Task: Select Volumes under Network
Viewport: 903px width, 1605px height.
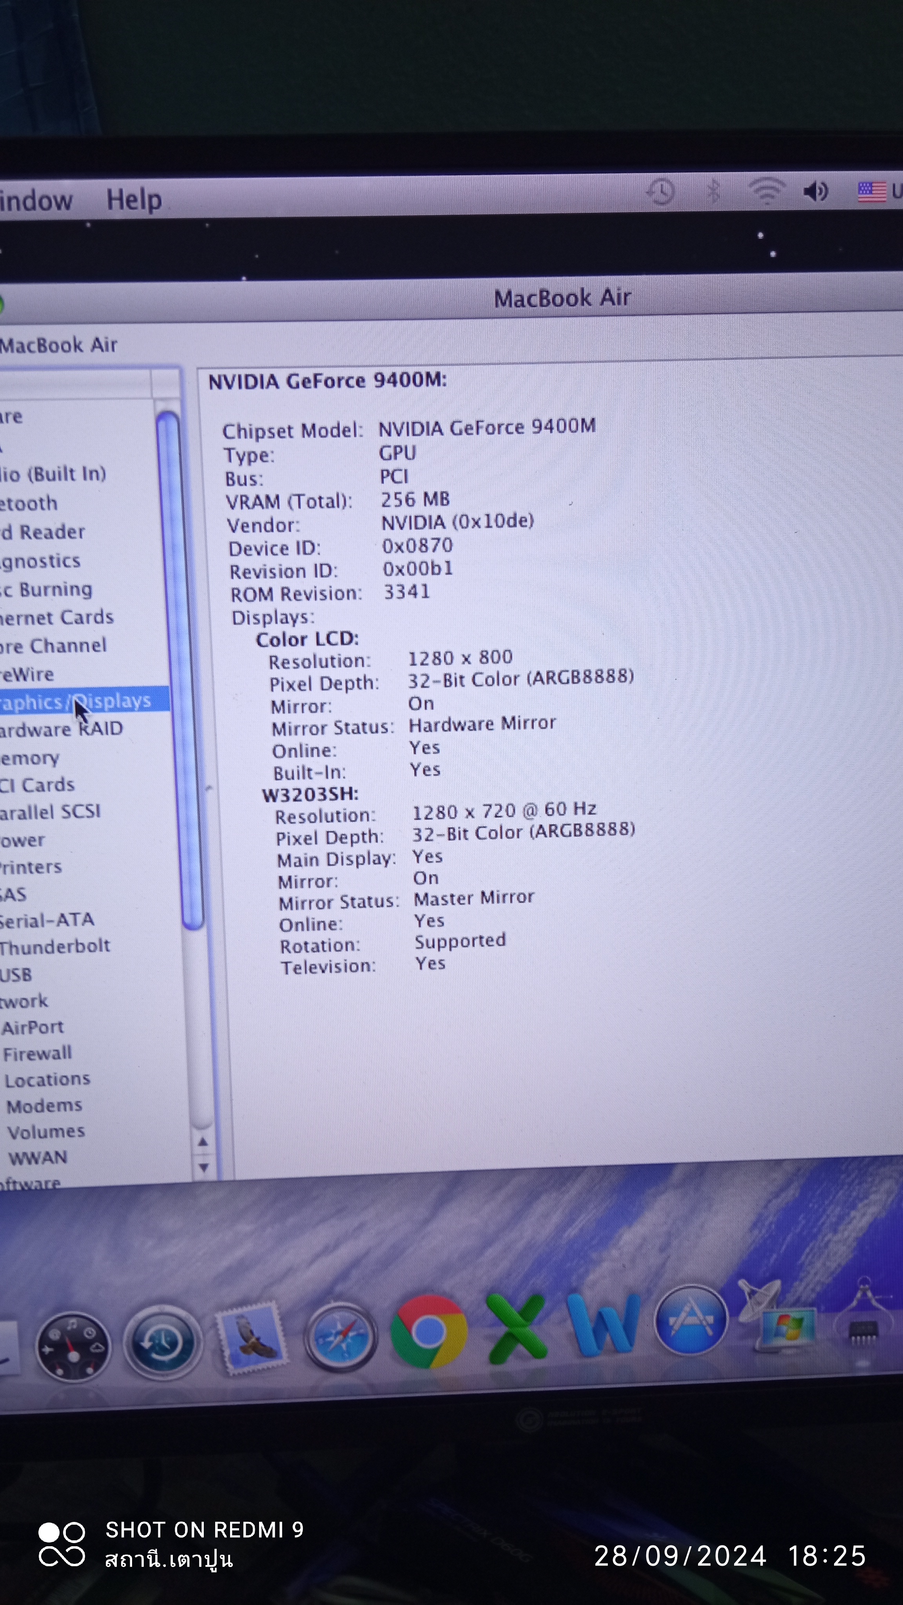Action: [46, 1132]
